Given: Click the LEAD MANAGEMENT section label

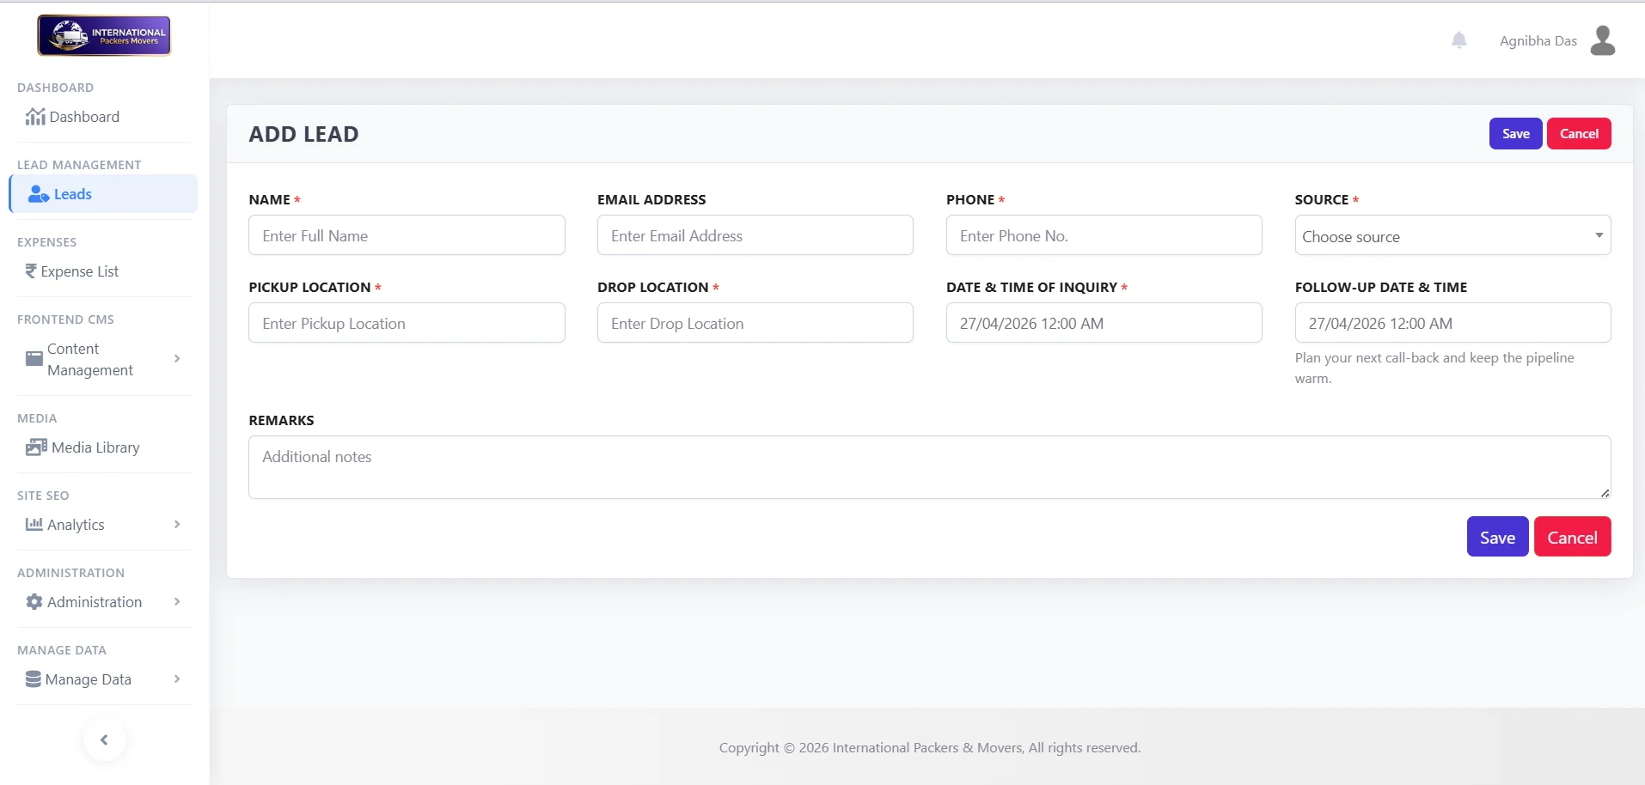Looking at the screenshot, I should 79,165.
